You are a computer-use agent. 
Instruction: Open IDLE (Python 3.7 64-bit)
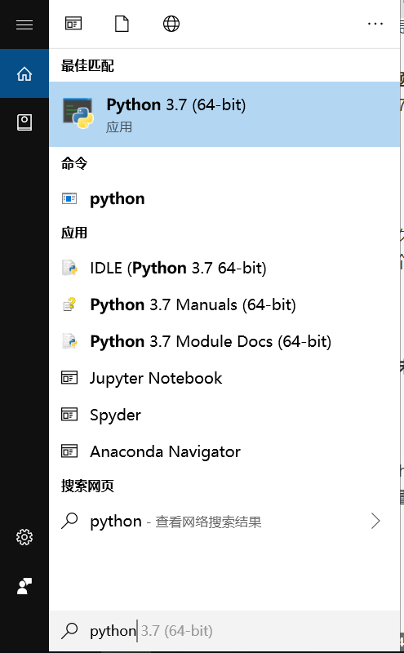point(224,268)
